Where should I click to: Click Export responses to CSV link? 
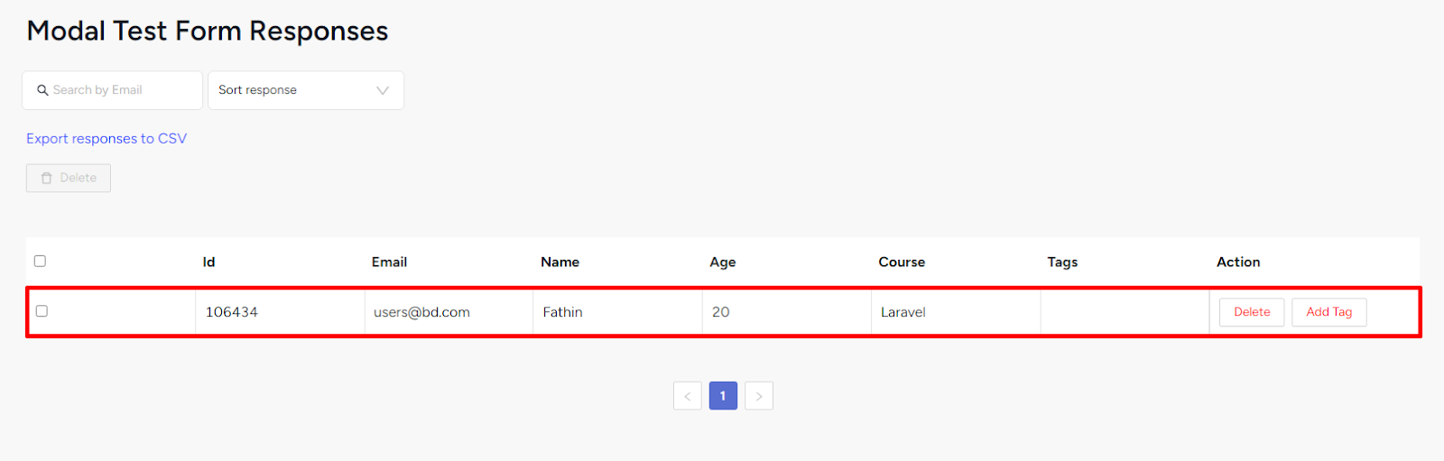coord(106,139)
